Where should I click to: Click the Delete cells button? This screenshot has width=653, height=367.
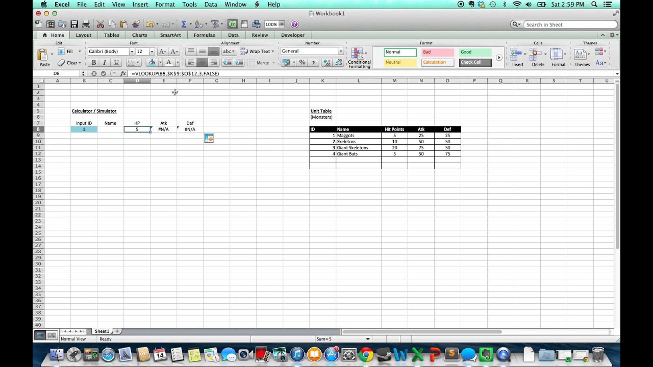tap(538, 58)
